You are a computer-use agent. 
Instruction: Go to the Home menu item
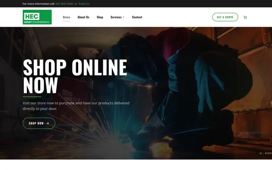click(66, 17)
